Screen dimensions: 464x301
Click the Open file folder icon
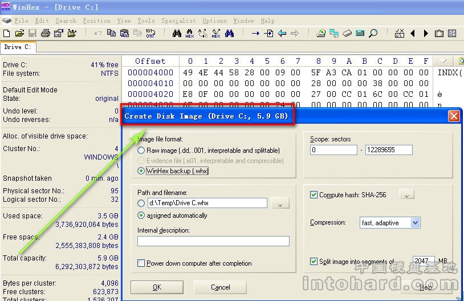click(x=19, y=33)
